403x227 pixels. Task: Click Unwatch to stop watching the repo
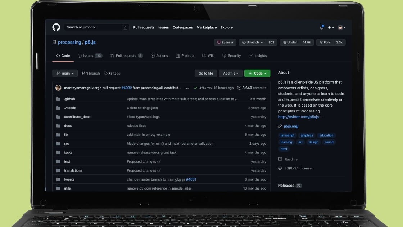coord(253,42)
